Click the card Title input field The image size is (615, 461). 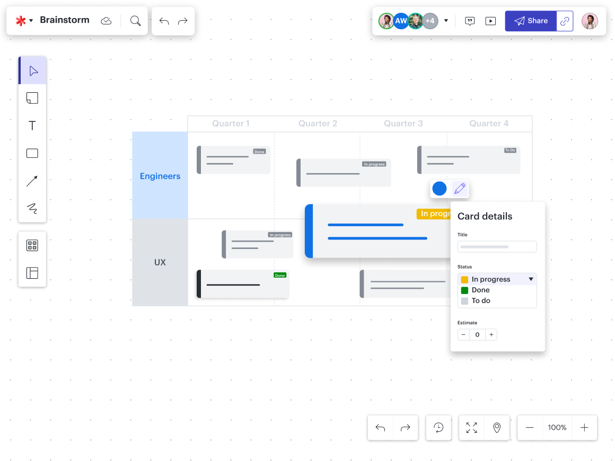[497, 247]
